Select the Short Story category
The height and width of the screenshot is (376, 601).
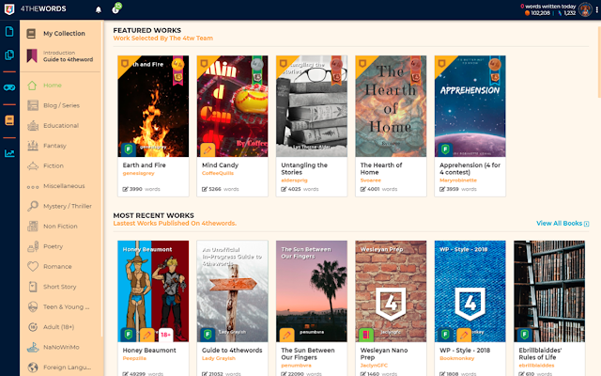pos(60,287)
